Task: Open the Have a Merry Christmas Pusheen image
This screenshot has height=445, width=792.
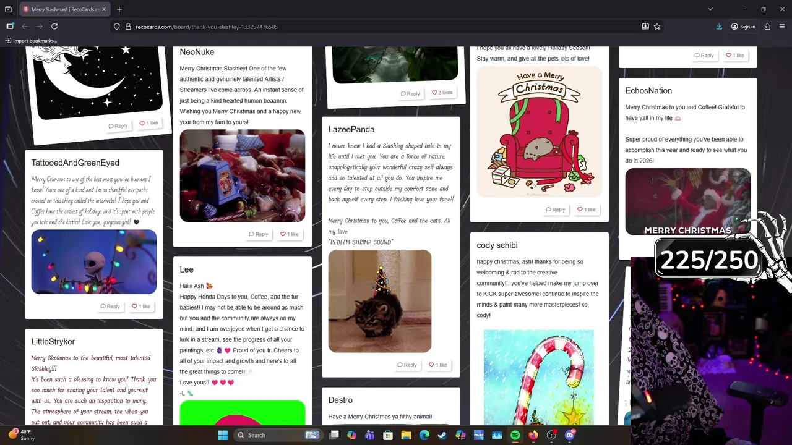Action: [x=540, y=132]
